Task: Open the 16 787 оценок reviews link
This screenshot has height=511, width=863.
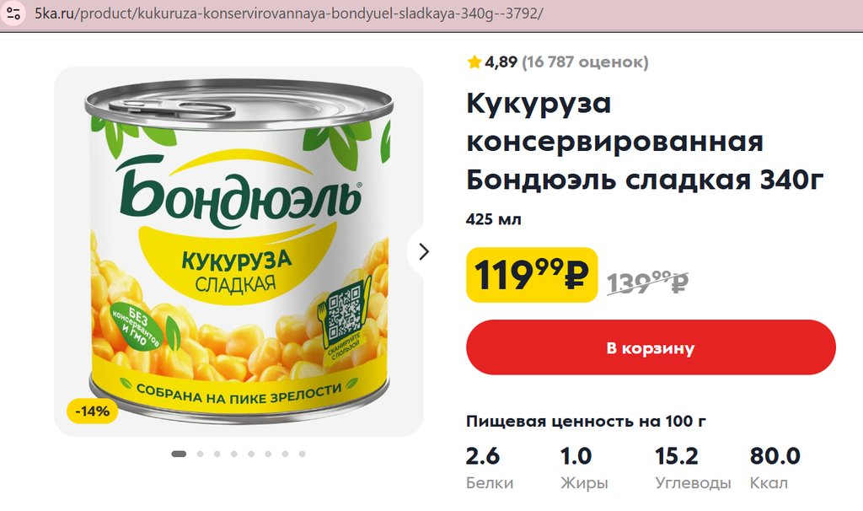Action: tap(585, 62)
